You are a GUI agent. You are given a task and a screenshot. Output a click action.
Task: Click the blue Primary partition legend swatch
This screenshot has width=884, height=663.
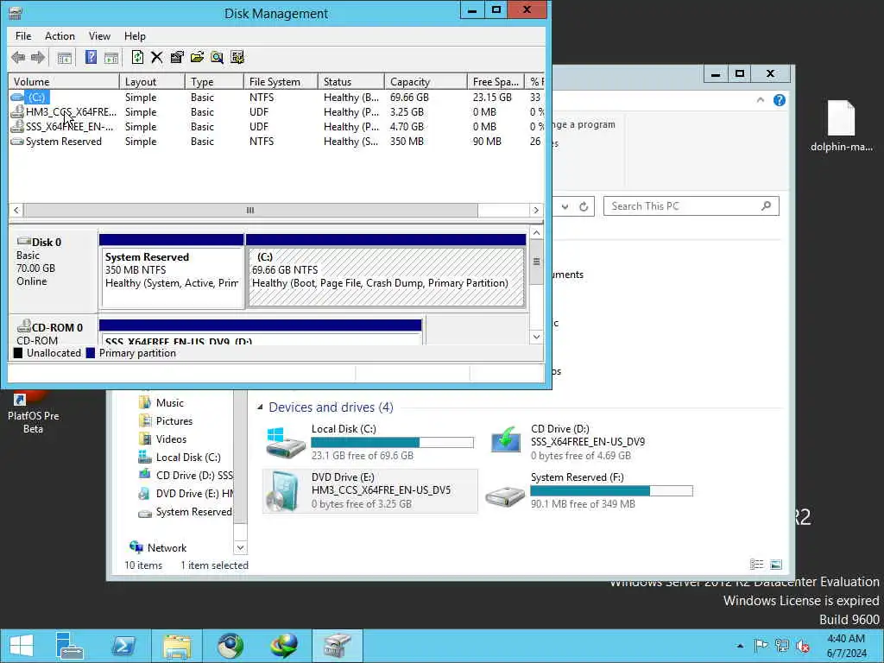90,353
